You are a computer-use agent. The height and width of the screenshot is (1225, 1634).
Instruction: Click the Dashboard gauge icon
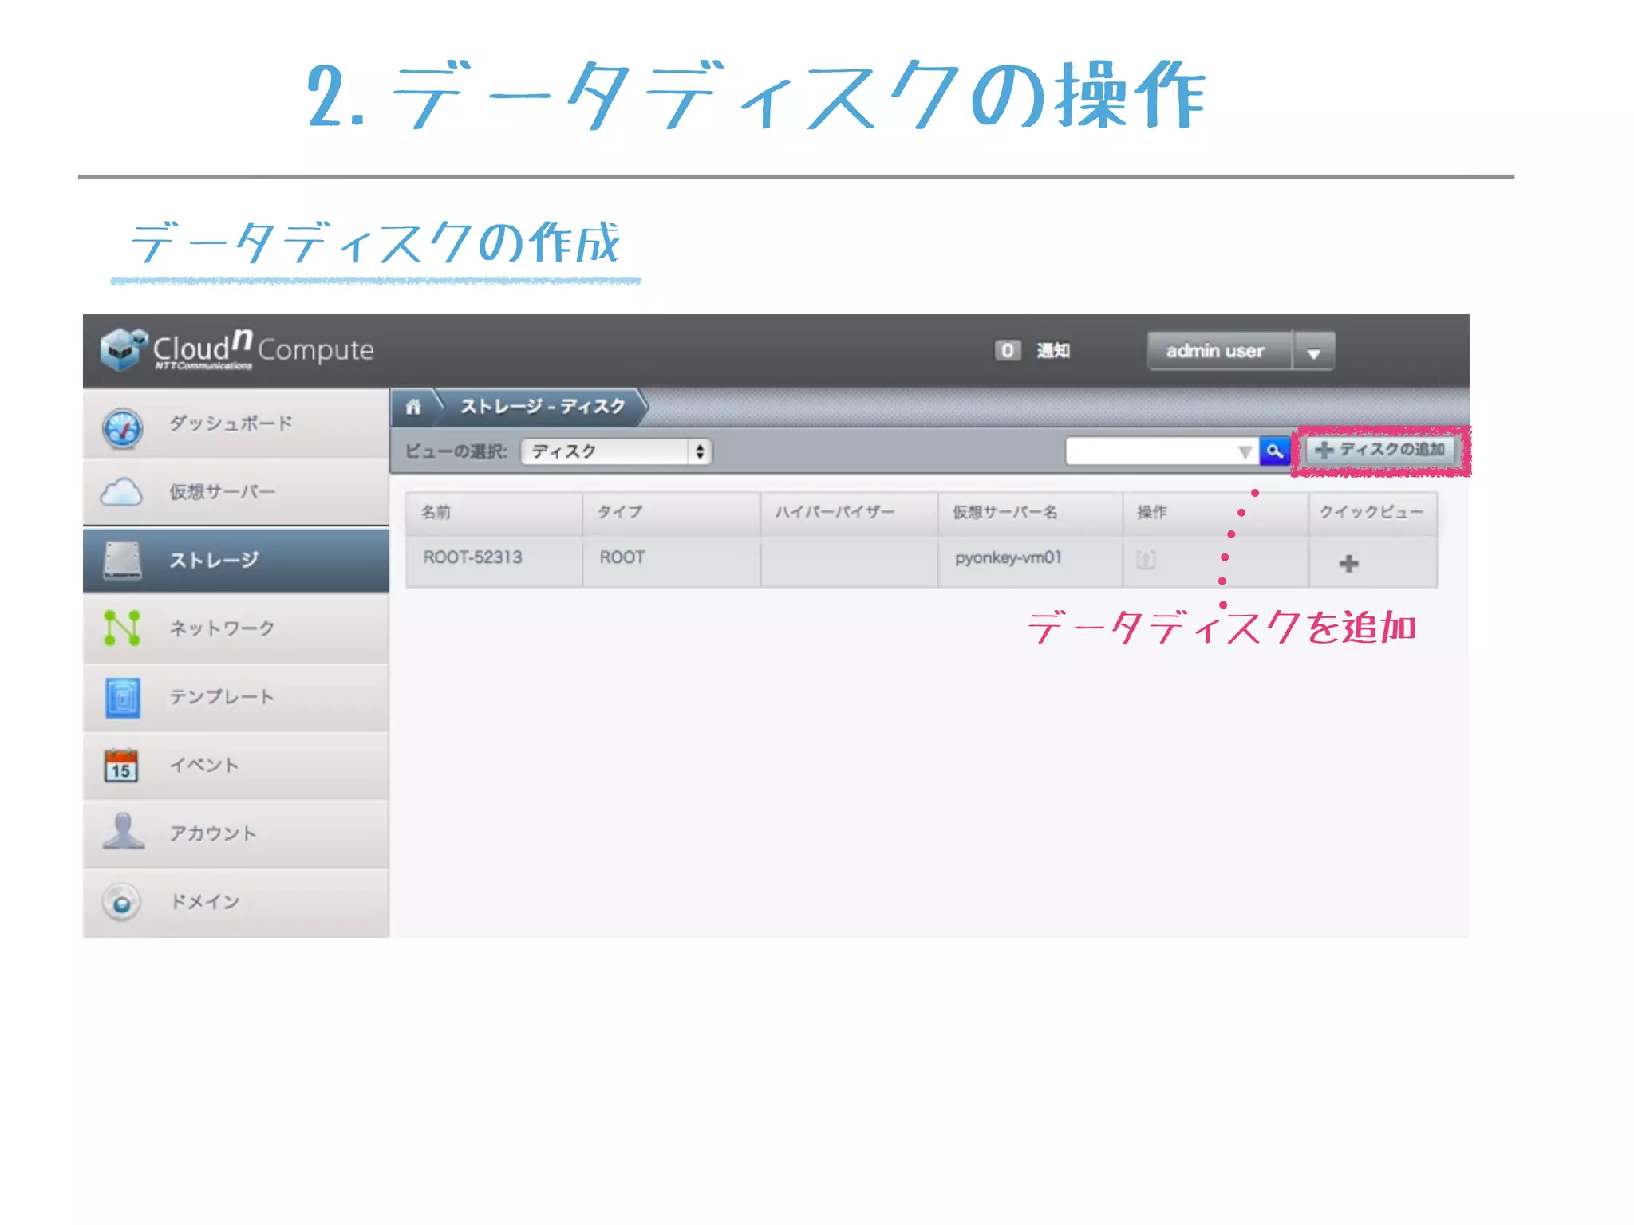[x=122, y=428]
